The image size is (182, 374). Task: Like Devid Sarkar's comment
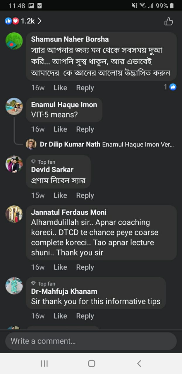point(60,195)
